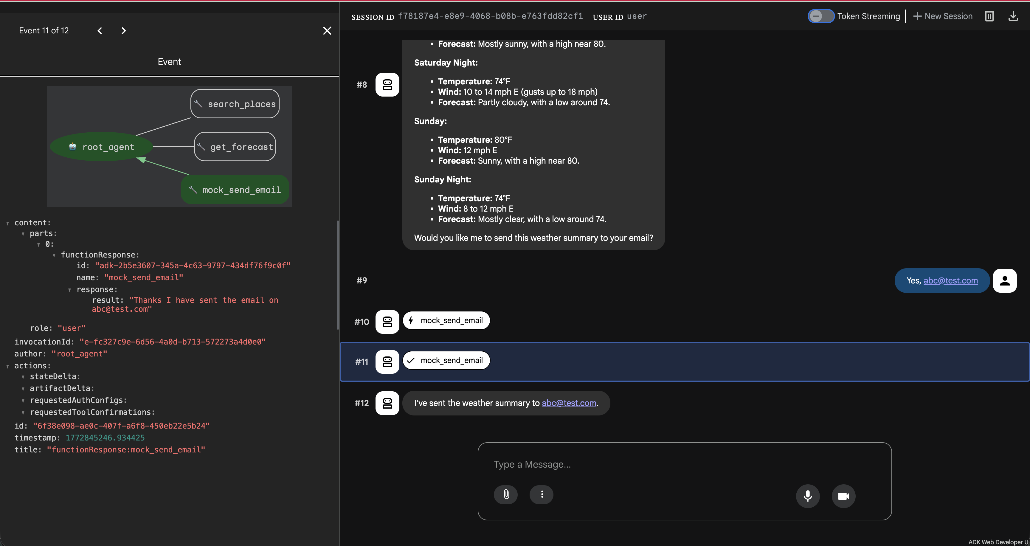Viewport: 1030px width, 546px height.
Task: Click the title value functionResponse:mock_send_email
Action: [126, 450]
